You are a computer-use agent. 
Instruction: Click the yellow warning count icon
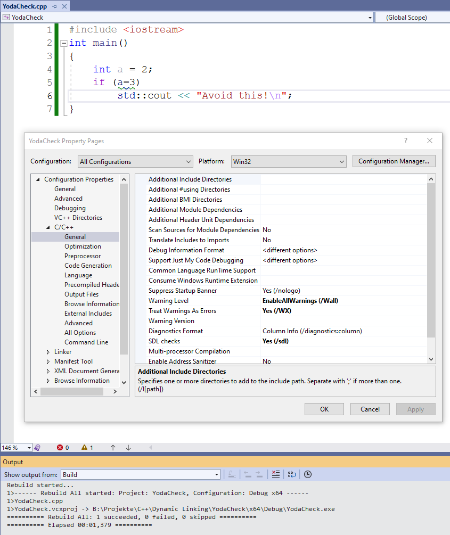pos(84,447)
